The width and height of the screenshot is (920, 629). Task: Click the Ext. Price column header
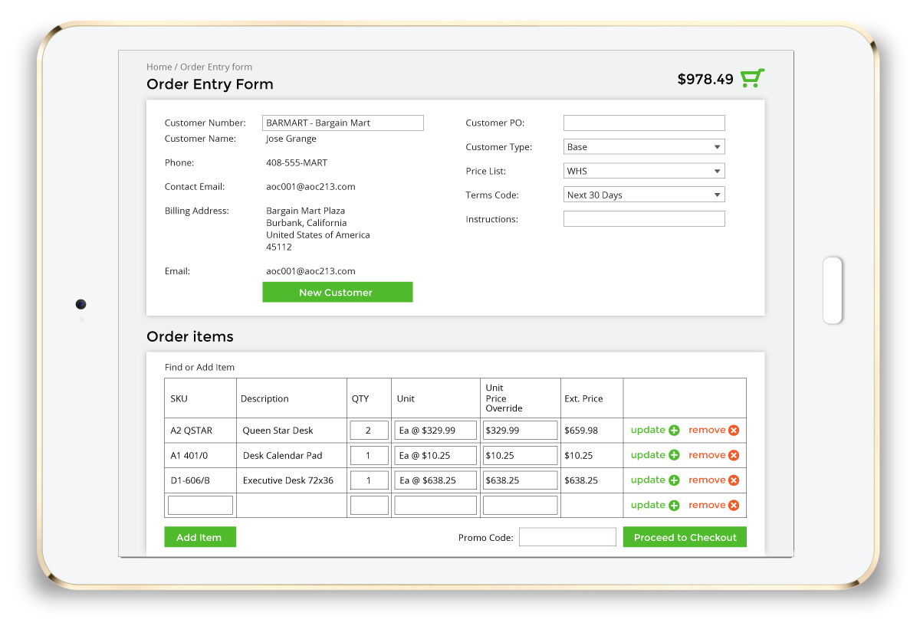(x=583, y=398)
